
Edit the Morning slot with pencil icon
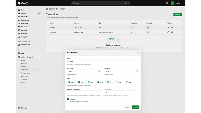coord(168,28)
